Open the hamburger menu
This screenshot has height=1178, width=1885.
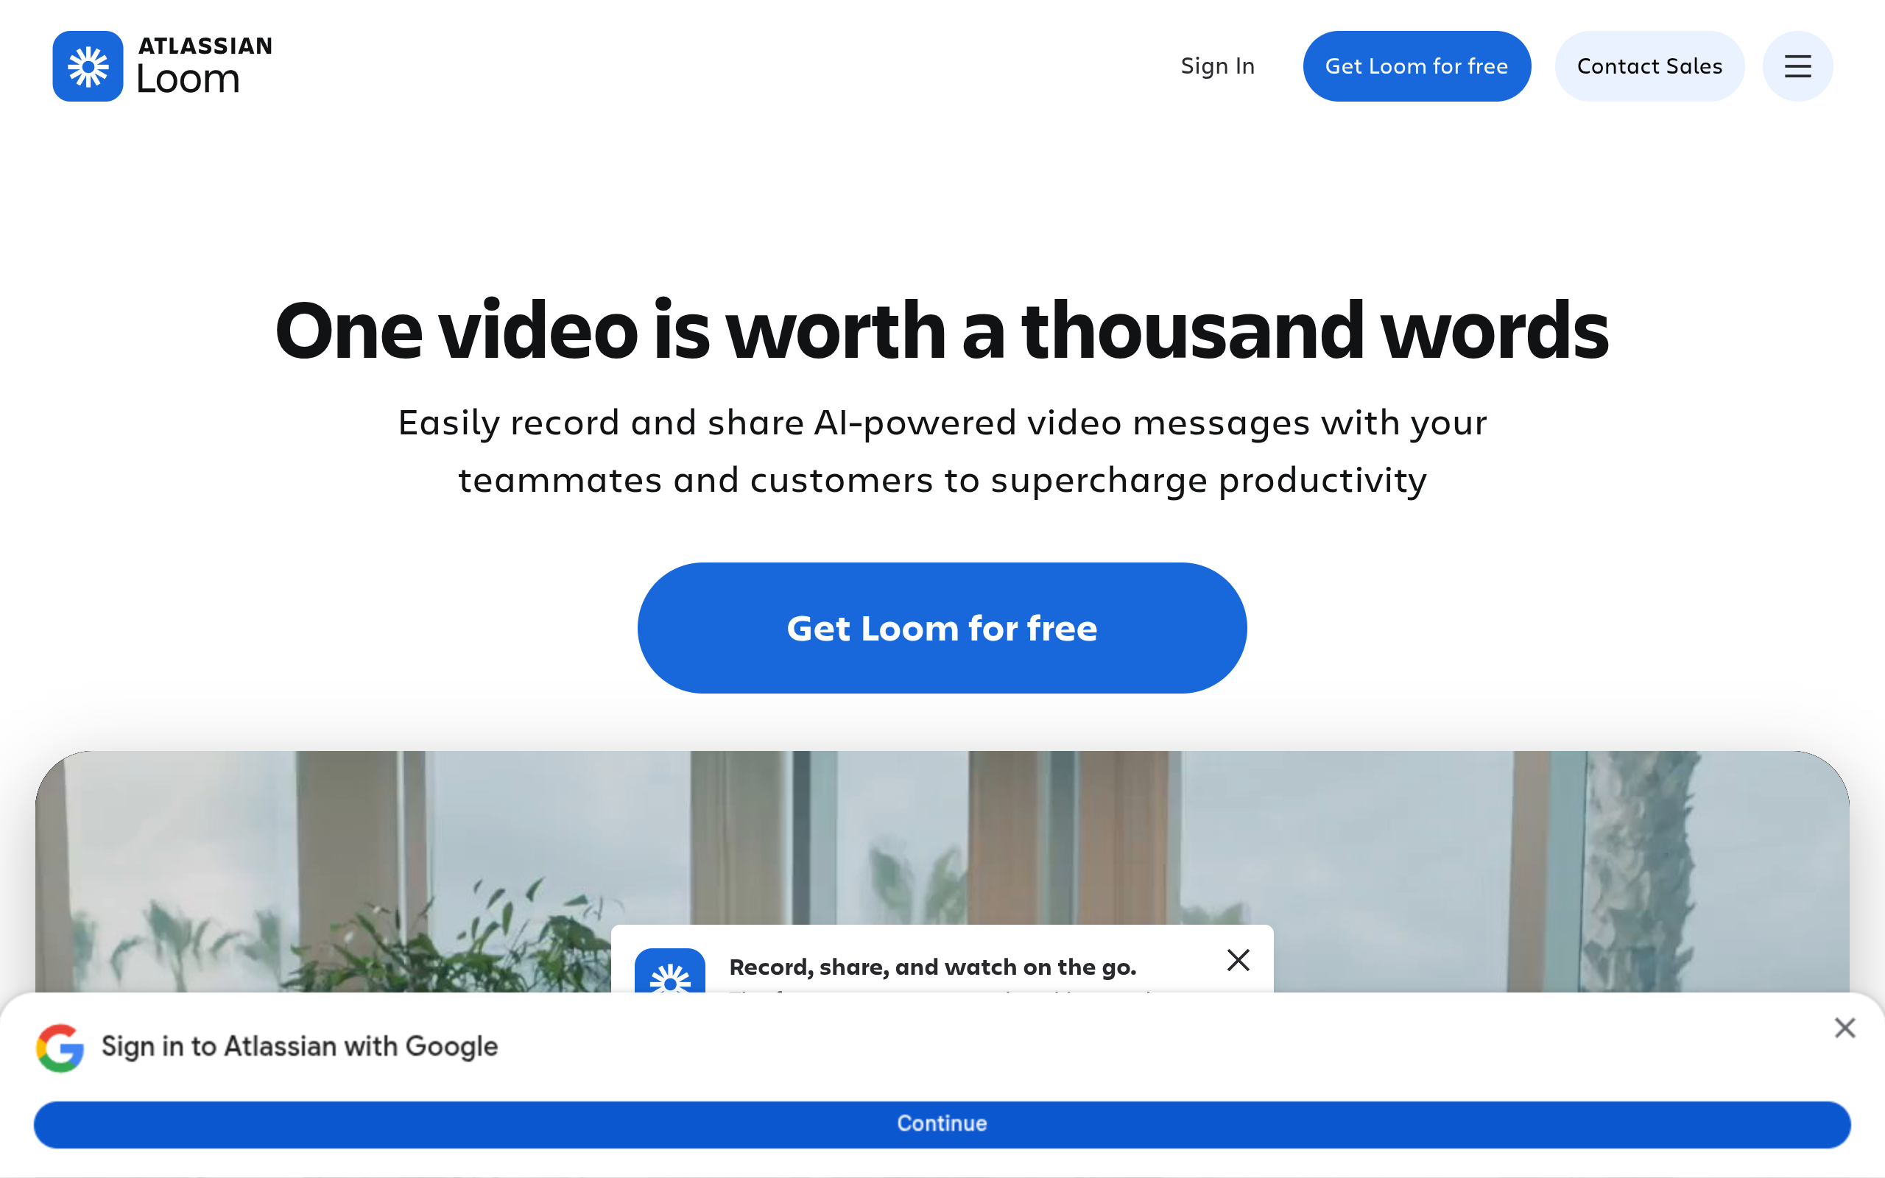[x=1798, y=66]
